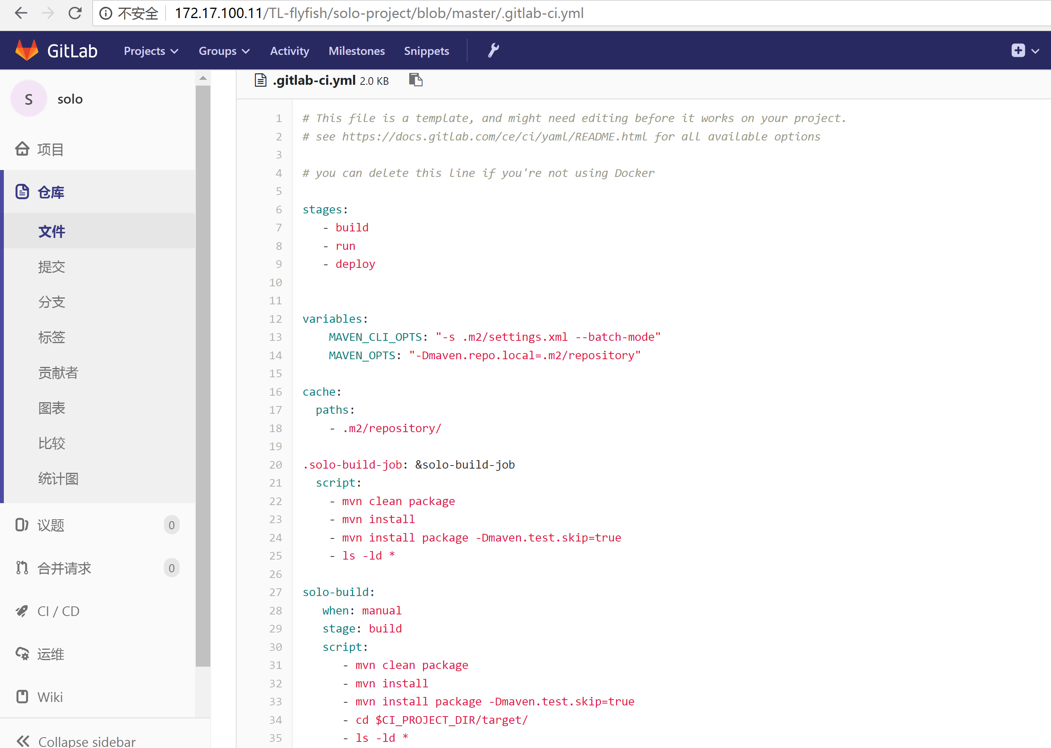Click the double chevron collapse icon
This screenshot has height=748, width=1051.
click(x=23, y=741)
